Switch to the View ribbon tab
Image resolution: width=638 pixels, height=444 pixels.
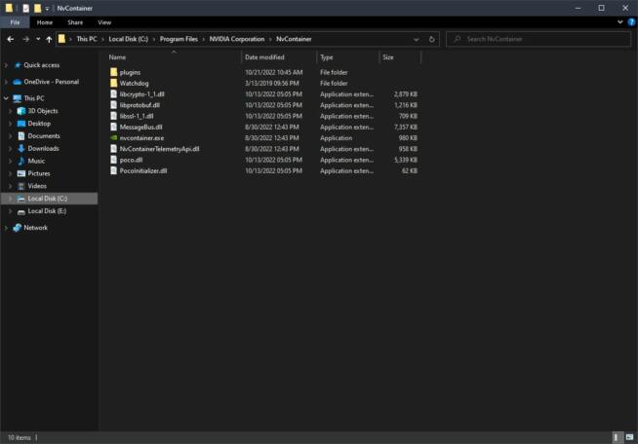click(104, 22)
